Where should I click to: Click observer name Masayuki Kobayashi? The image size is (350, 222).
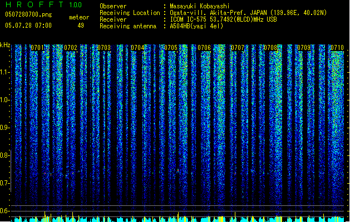pyautogui.click(x=200, y=6)
